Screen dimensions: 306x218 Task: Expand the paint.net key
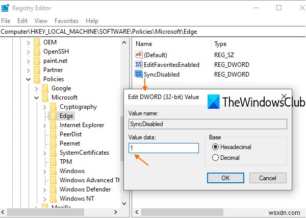pyautogui.click(x=28, y=61)
